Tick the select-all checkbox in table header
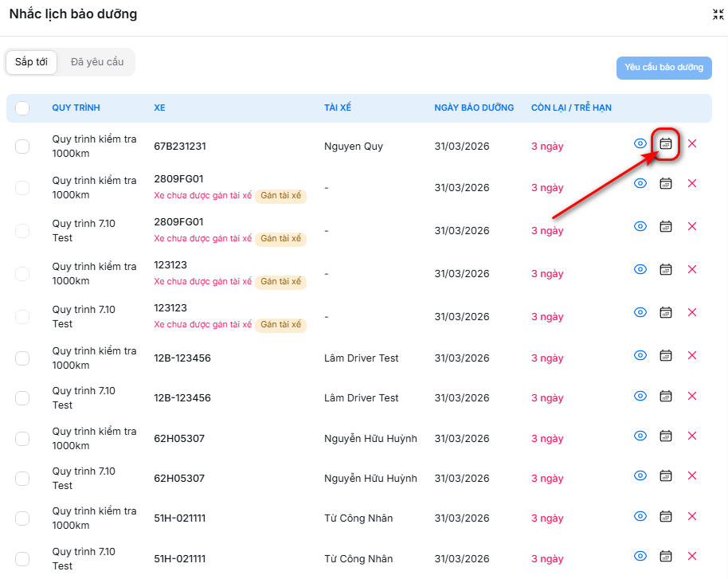728x579 pixels. [x=22, y=108]
